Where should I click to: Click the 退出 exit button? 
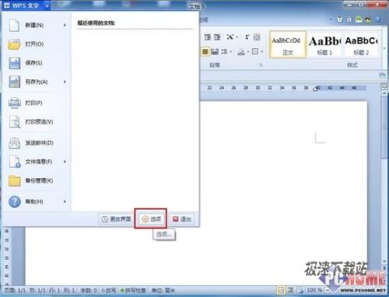point(181,219)
